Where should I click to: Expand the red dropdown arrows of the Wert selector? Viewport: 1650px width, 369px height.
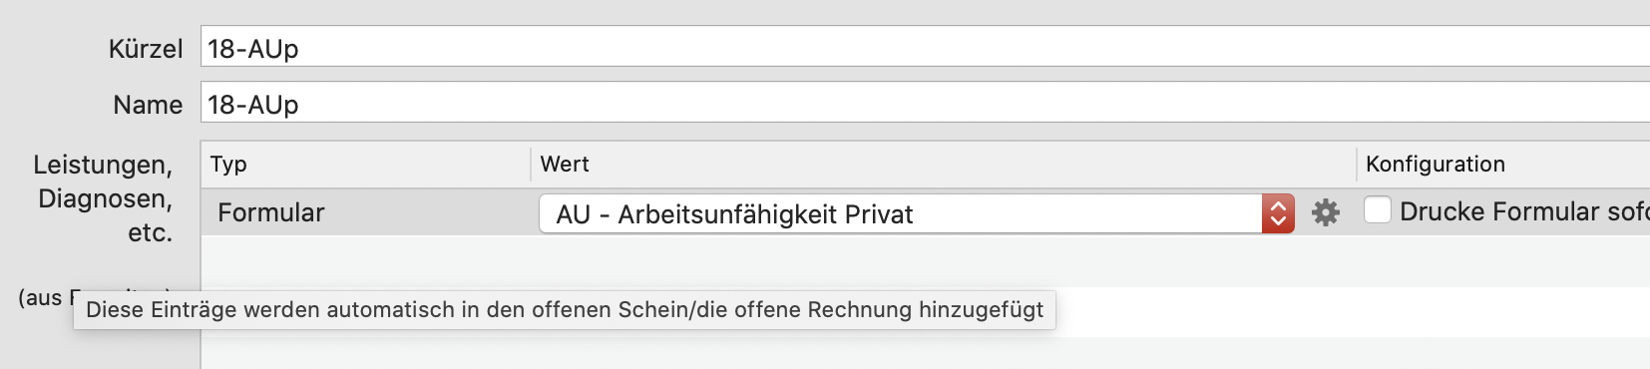1278,213
